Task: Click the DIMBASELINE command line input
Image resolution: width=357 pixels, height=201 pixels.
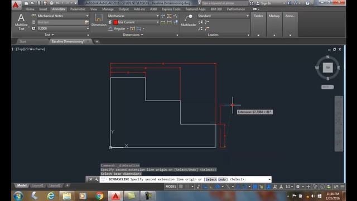Action: click(186, 179)
